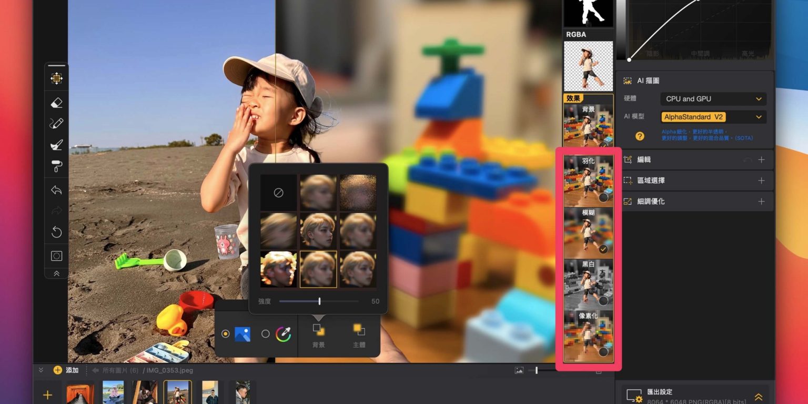The width and height of the screenshot is (808, 404).
Task: Select the Eraser tool
Action: [x=56, y=103]
